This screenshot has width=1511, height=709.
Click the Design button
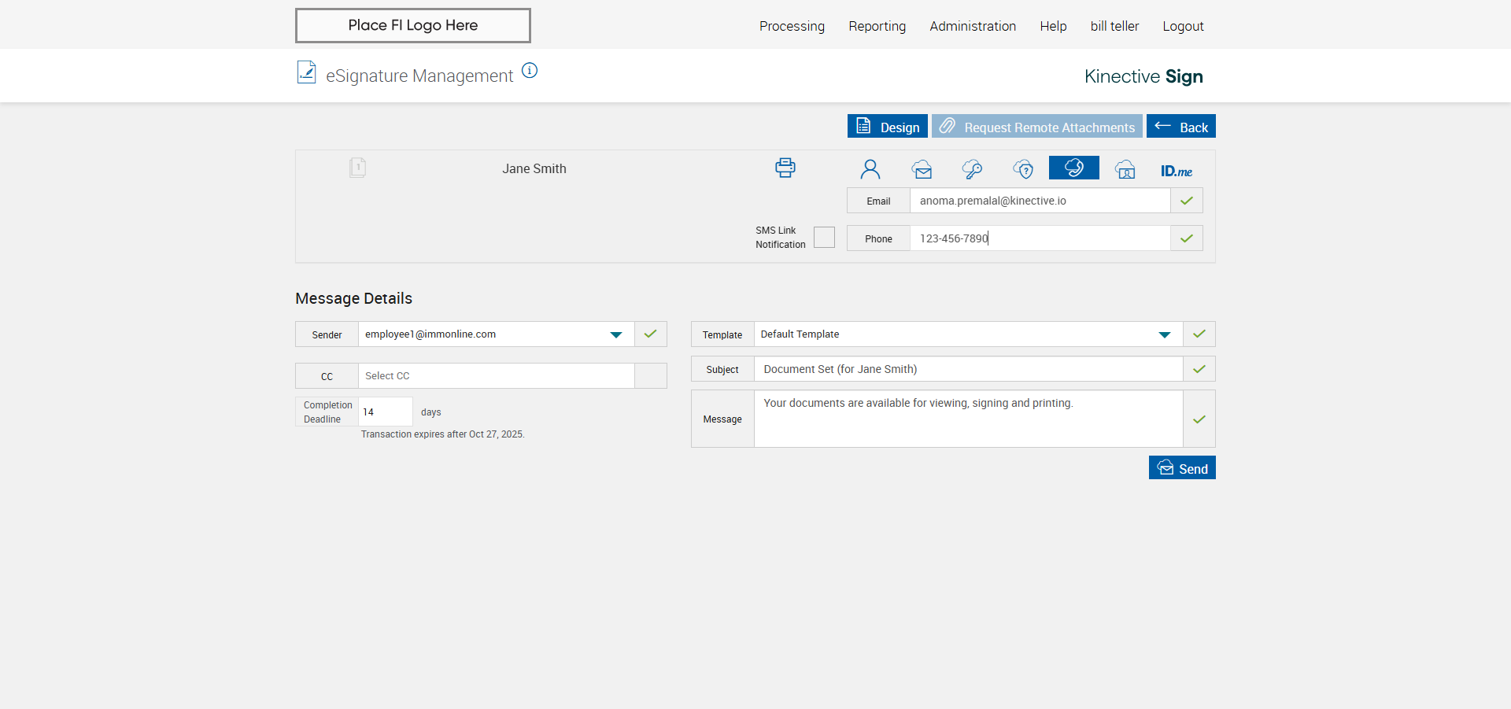(x=887, y=127)
